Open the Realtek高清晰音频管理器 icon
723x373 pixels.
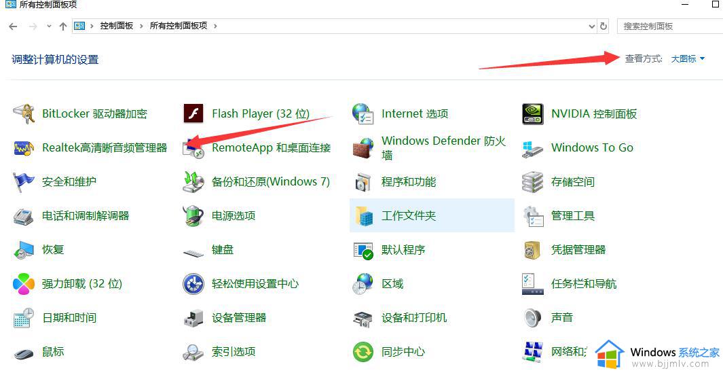pos(24,147)
